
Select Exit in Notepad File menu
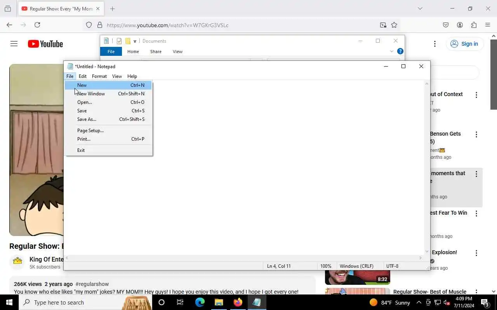(x=108, y=150)
